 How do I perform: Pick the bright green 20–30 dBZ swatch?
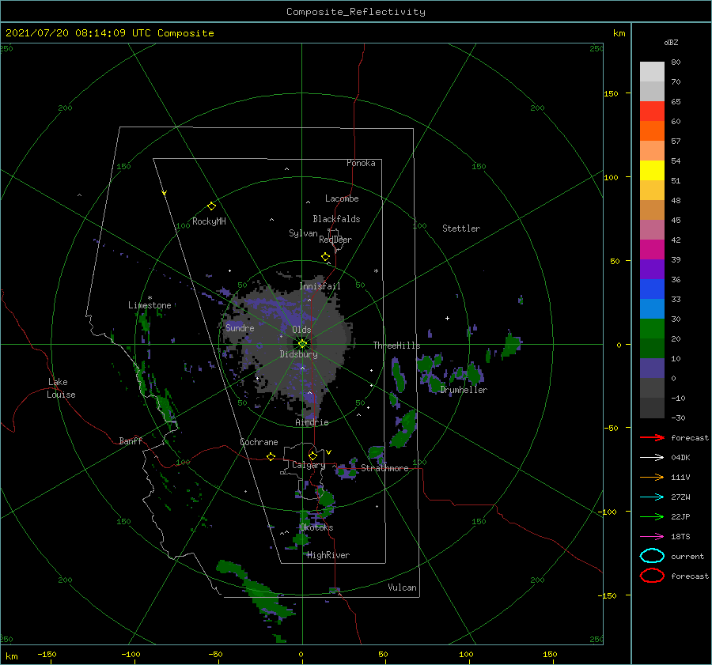click(x=652, y=329)
